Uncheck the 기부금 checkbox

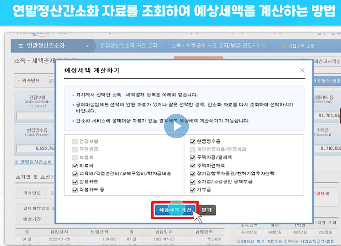click(x=192, y=190)
